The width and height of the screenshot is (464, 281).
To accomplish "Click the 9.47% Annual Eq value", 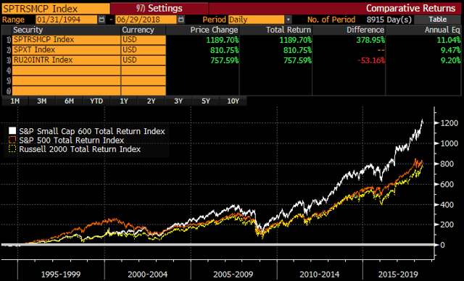I will tap(451, 50).
